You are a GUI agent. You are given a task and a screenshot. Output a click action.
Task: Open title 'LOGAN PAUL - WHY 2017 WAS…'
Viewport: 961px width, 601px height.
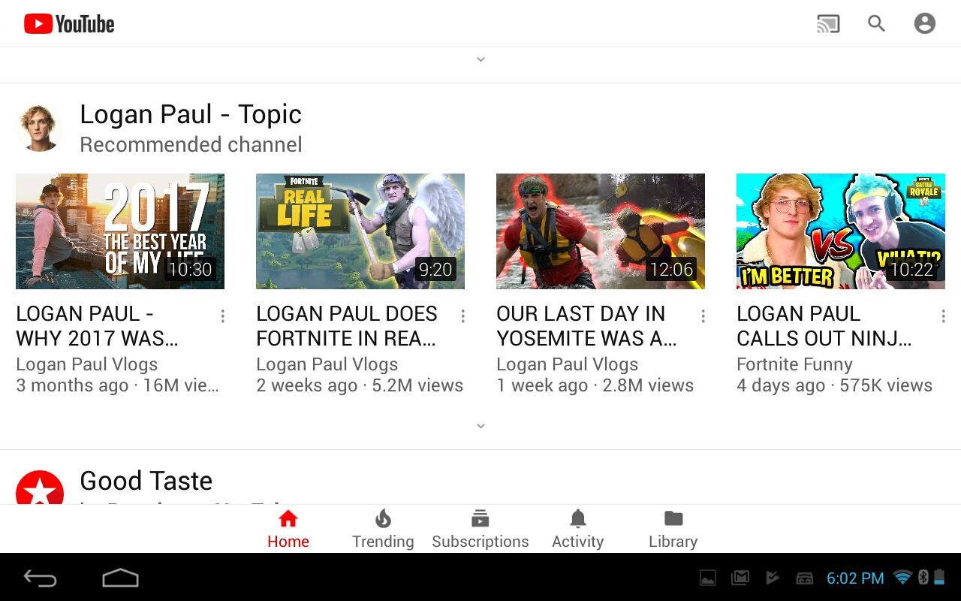click(98, 326)
